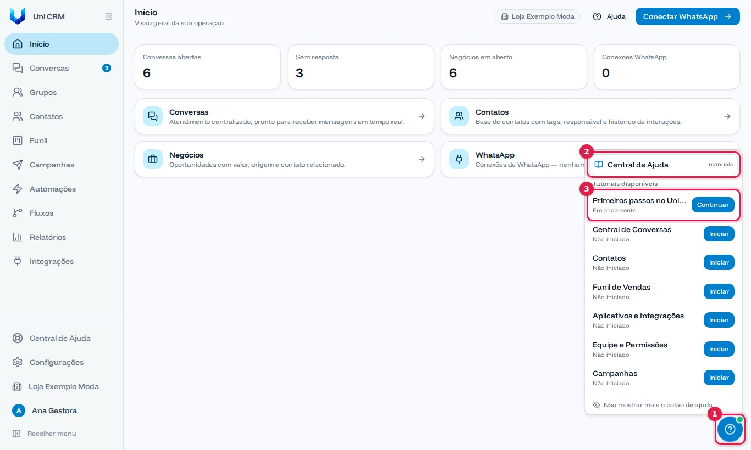Open Conversas in the sidebar
751x450 pixels.
point(62,68)
